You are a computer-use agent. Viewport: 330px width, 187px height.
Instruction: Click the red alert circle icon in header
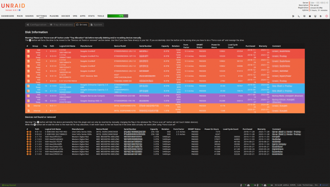pos(326,16)
